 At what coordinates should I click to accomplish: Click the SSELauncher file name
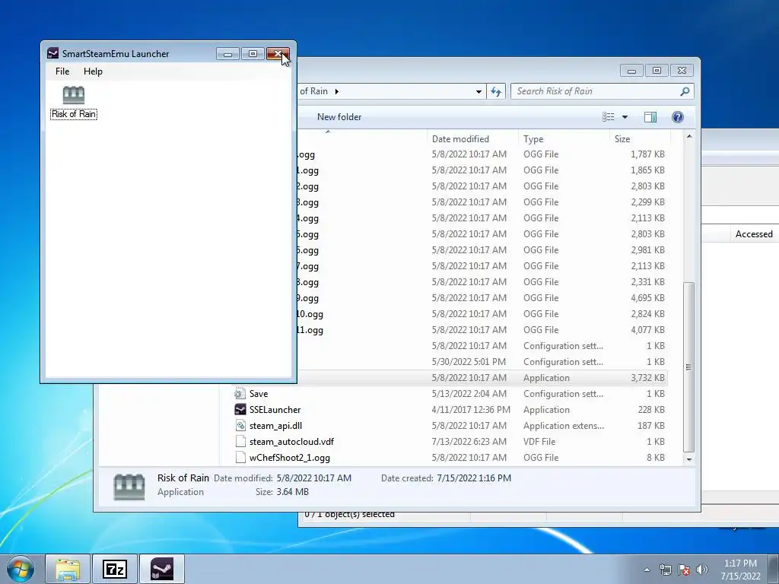click(x=275, y=410)
